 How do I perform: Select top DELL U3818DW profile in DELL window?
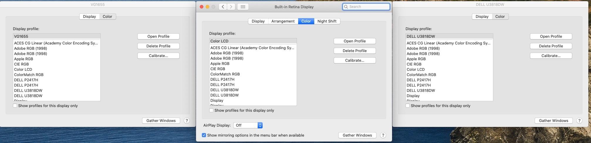point(449,36)
